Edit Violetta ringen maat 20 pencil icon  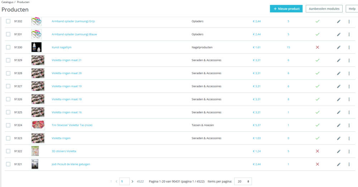(x=339, y=73)
